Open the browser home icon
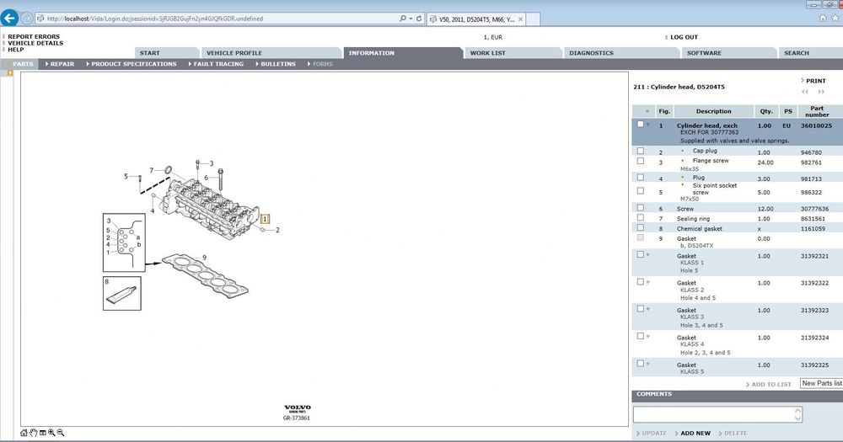 coord(823,19)
